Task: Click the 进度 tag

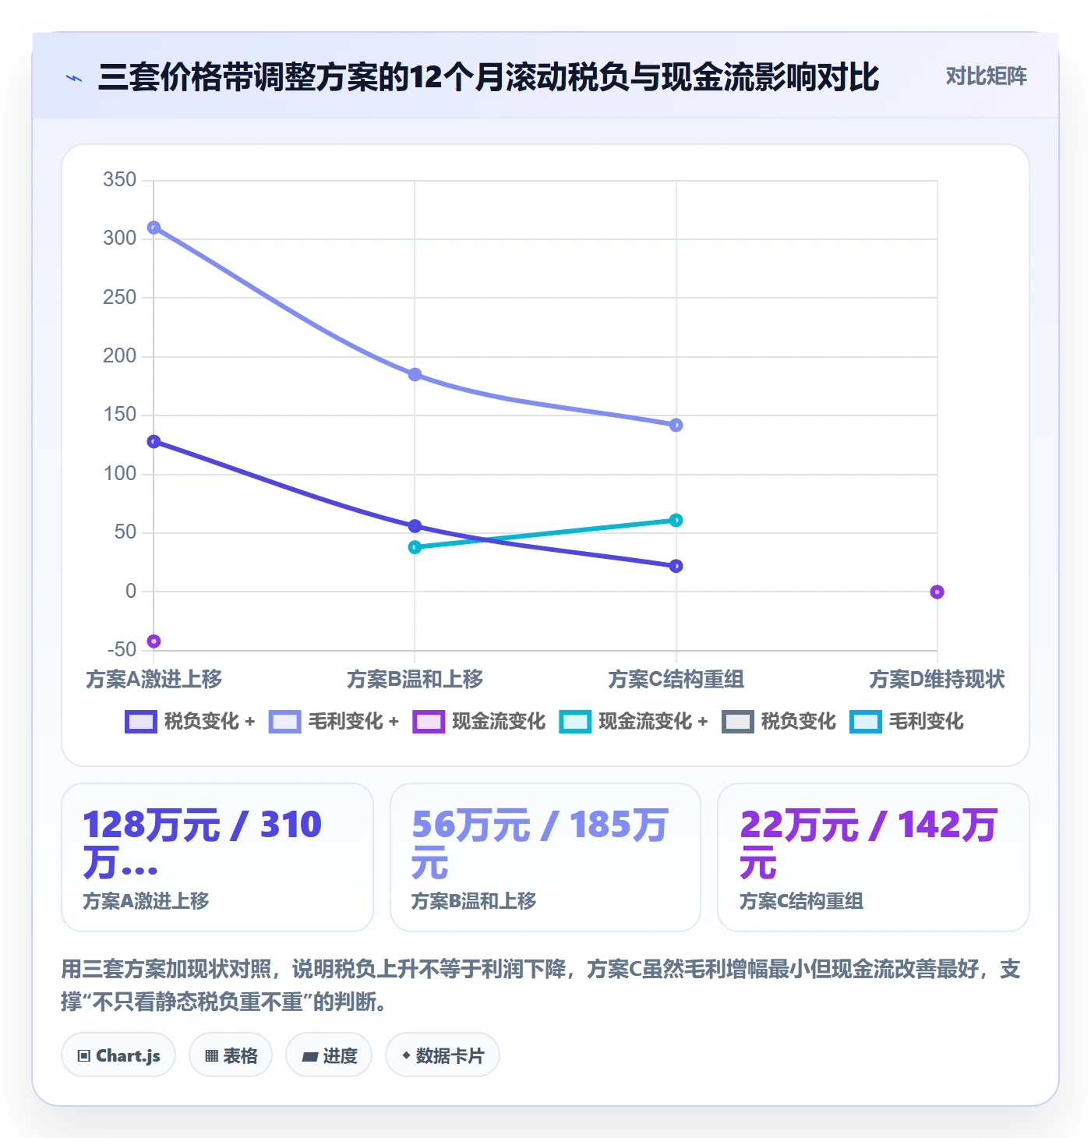Action: tap(329, 1055)
